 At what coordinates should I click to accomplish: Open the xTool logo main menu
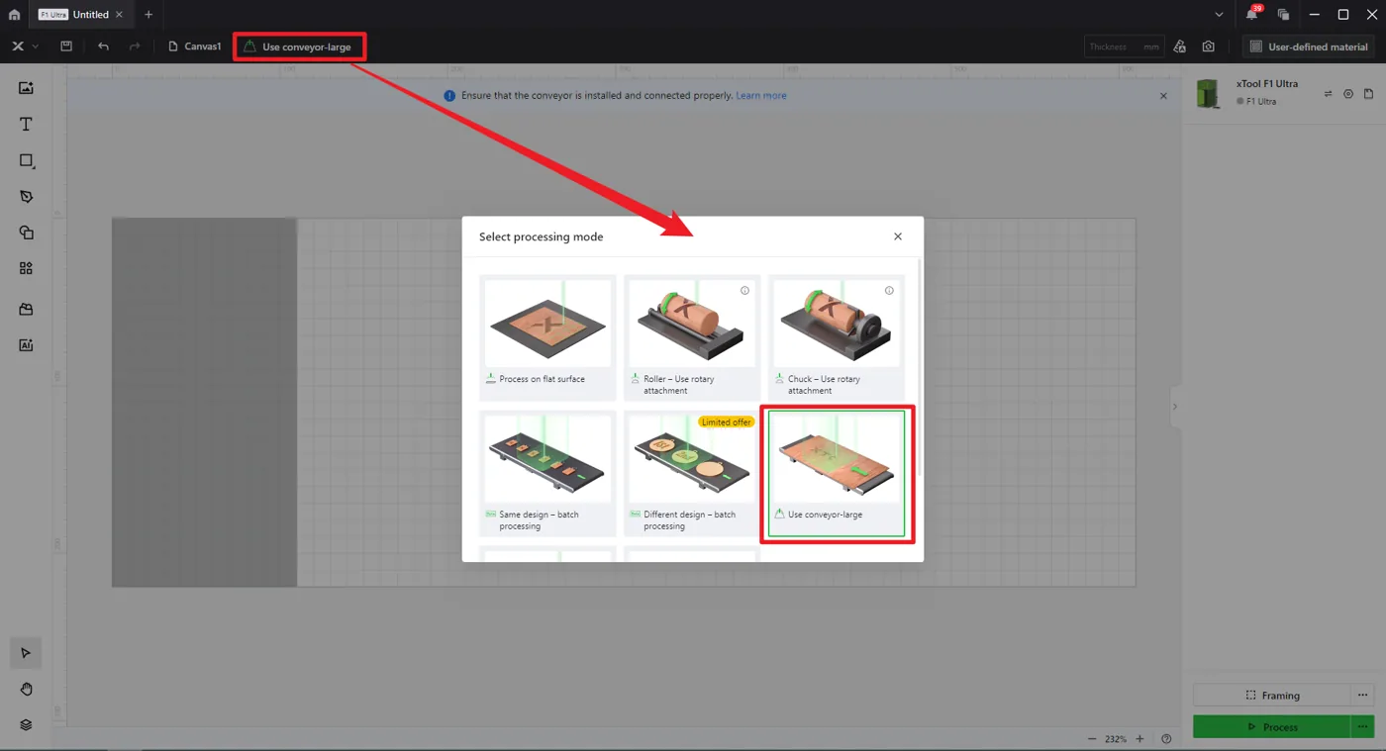tap(18, 47)
